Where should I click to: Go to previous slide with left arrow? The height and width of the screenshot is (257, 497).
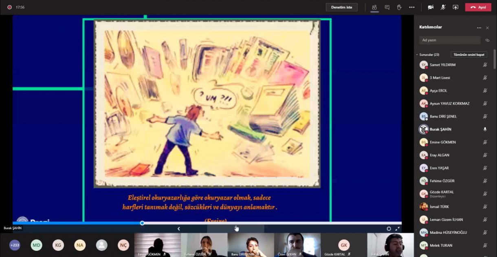[x=178, y=229]
